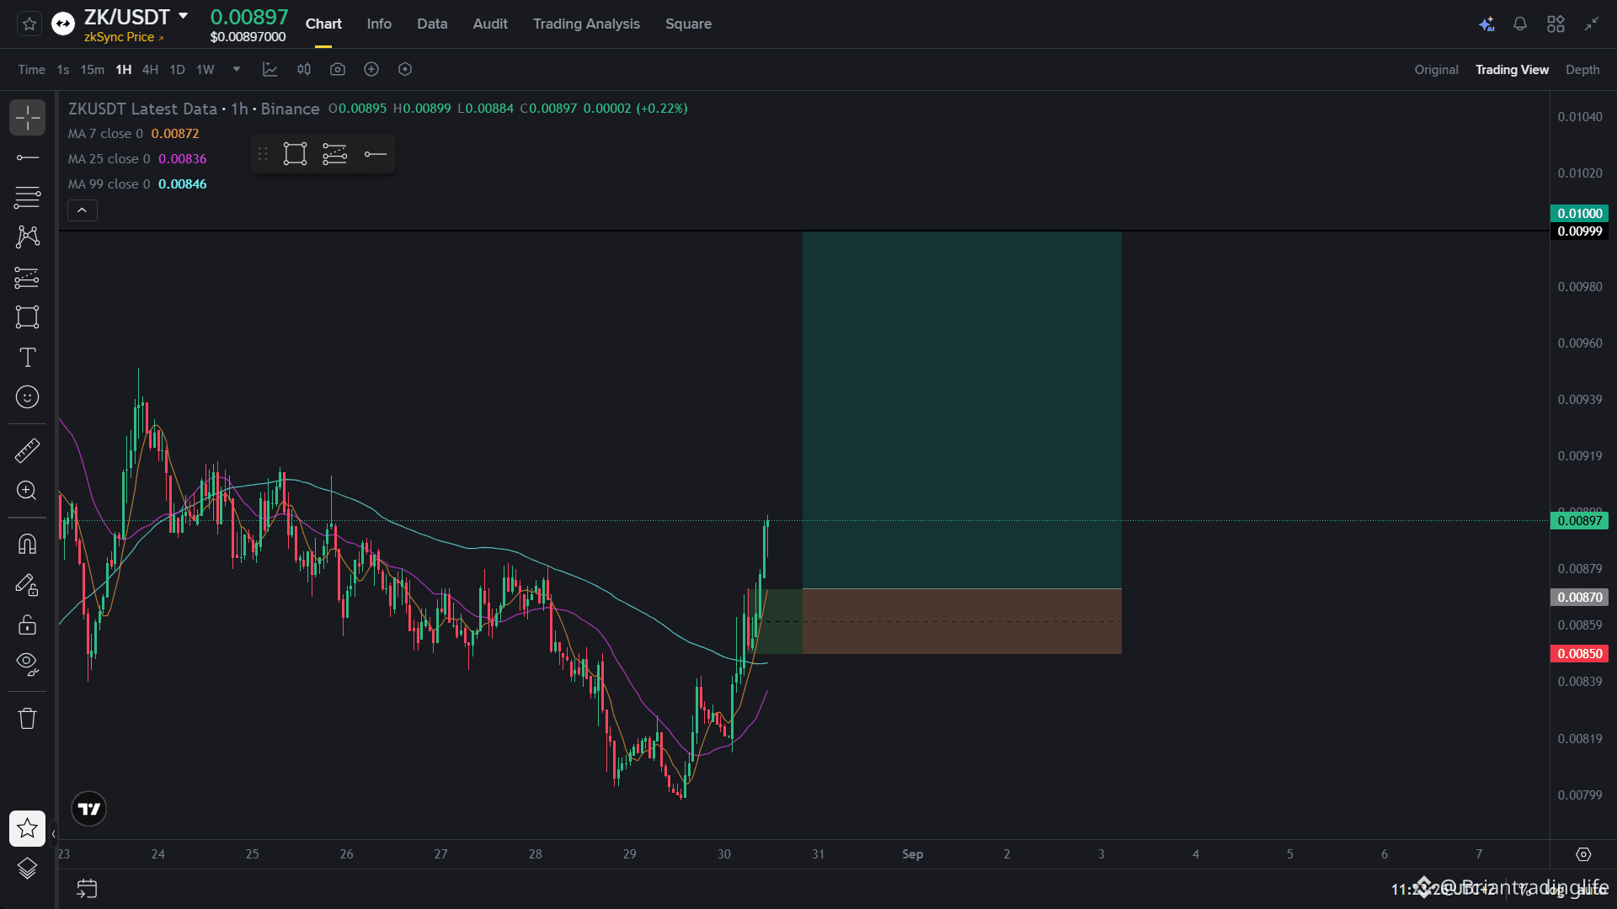The image size is (1617, 909).
Task: Open the candlestick chart style icon
Action: (304, 69)
